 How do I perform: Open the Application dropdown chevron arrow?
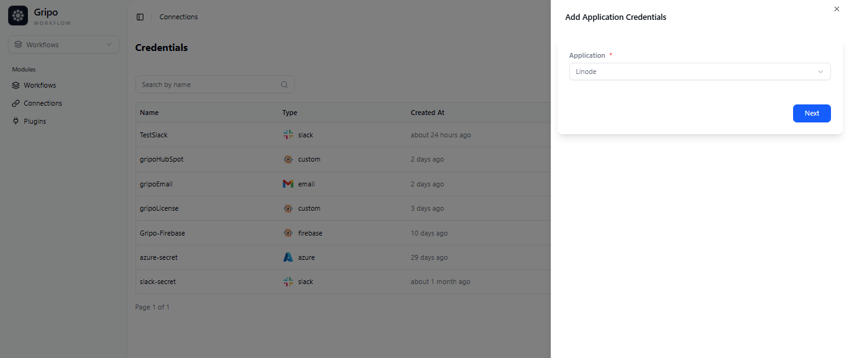click(820, 71)
